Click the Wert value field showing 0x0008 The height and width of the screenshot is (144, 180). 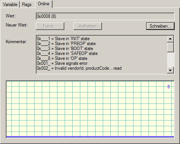click(105, 16)
